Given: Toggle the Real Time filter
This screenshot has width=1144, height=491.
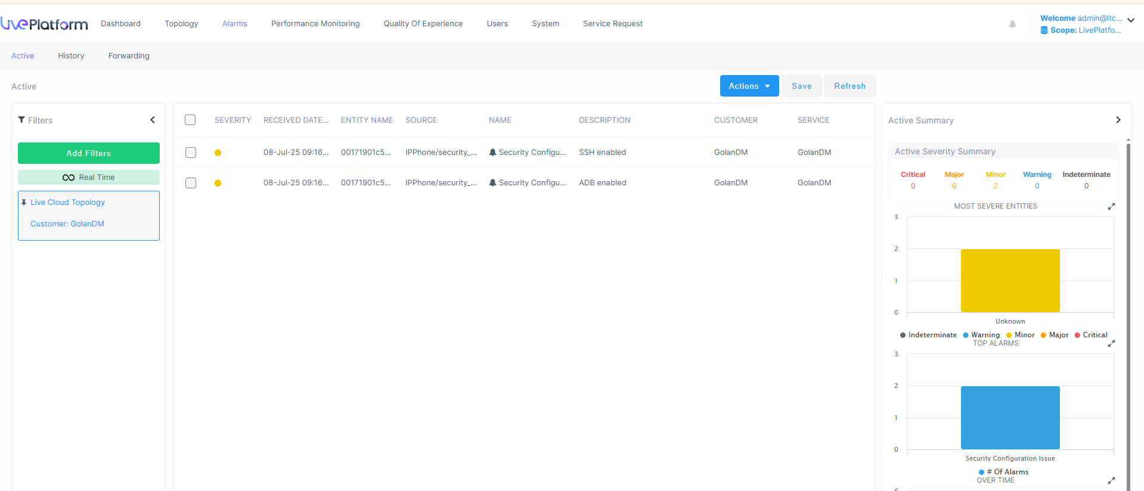Looking at the screenshot, I should [x=89, y=178].
